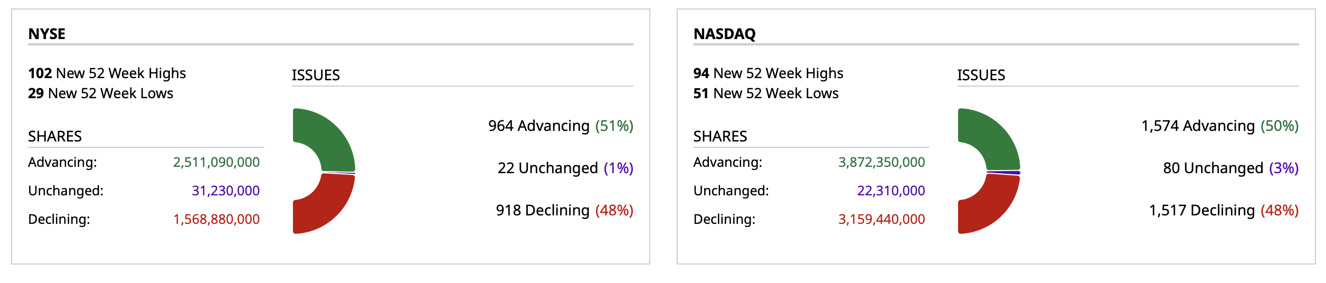This screenshot has height=283, width=1326.
Task: Select the NYSE panel heading
Action: 47,34
